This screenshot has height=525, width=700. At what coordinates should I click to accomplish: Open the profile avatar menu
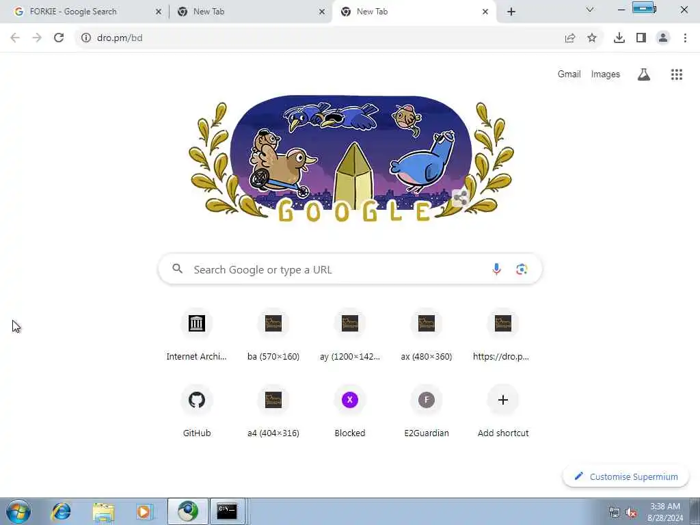[x=663, y=38]
